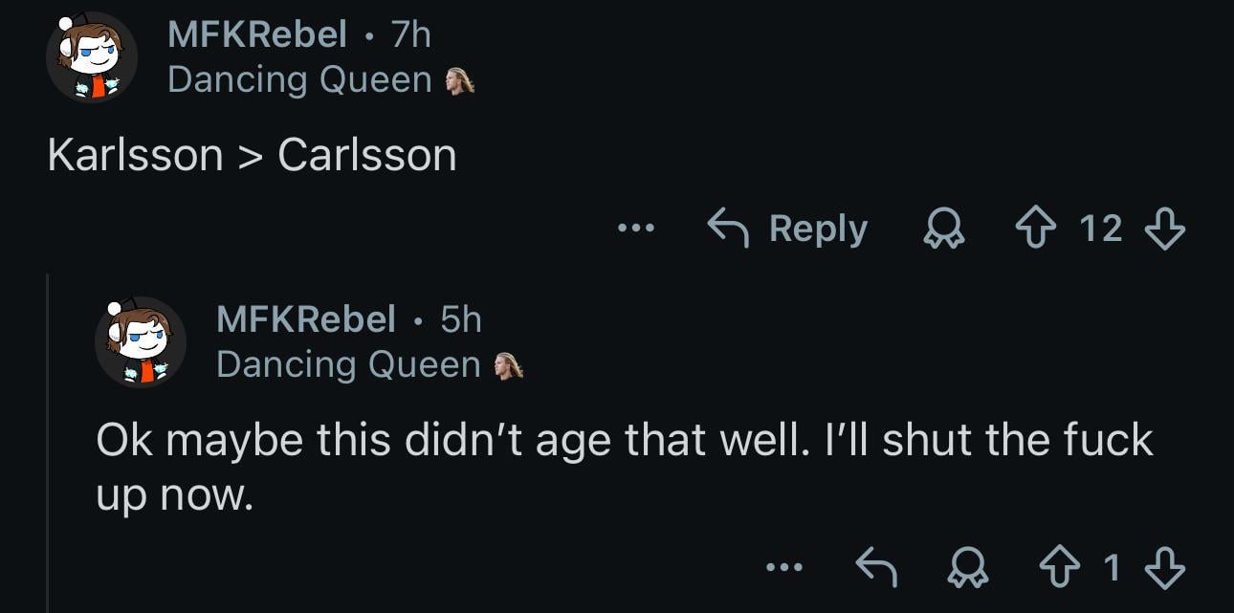The height and width of the screenshot is (613, 1234).
Task: Open the overflow menu on the reply comment
Action: [784, 566]
